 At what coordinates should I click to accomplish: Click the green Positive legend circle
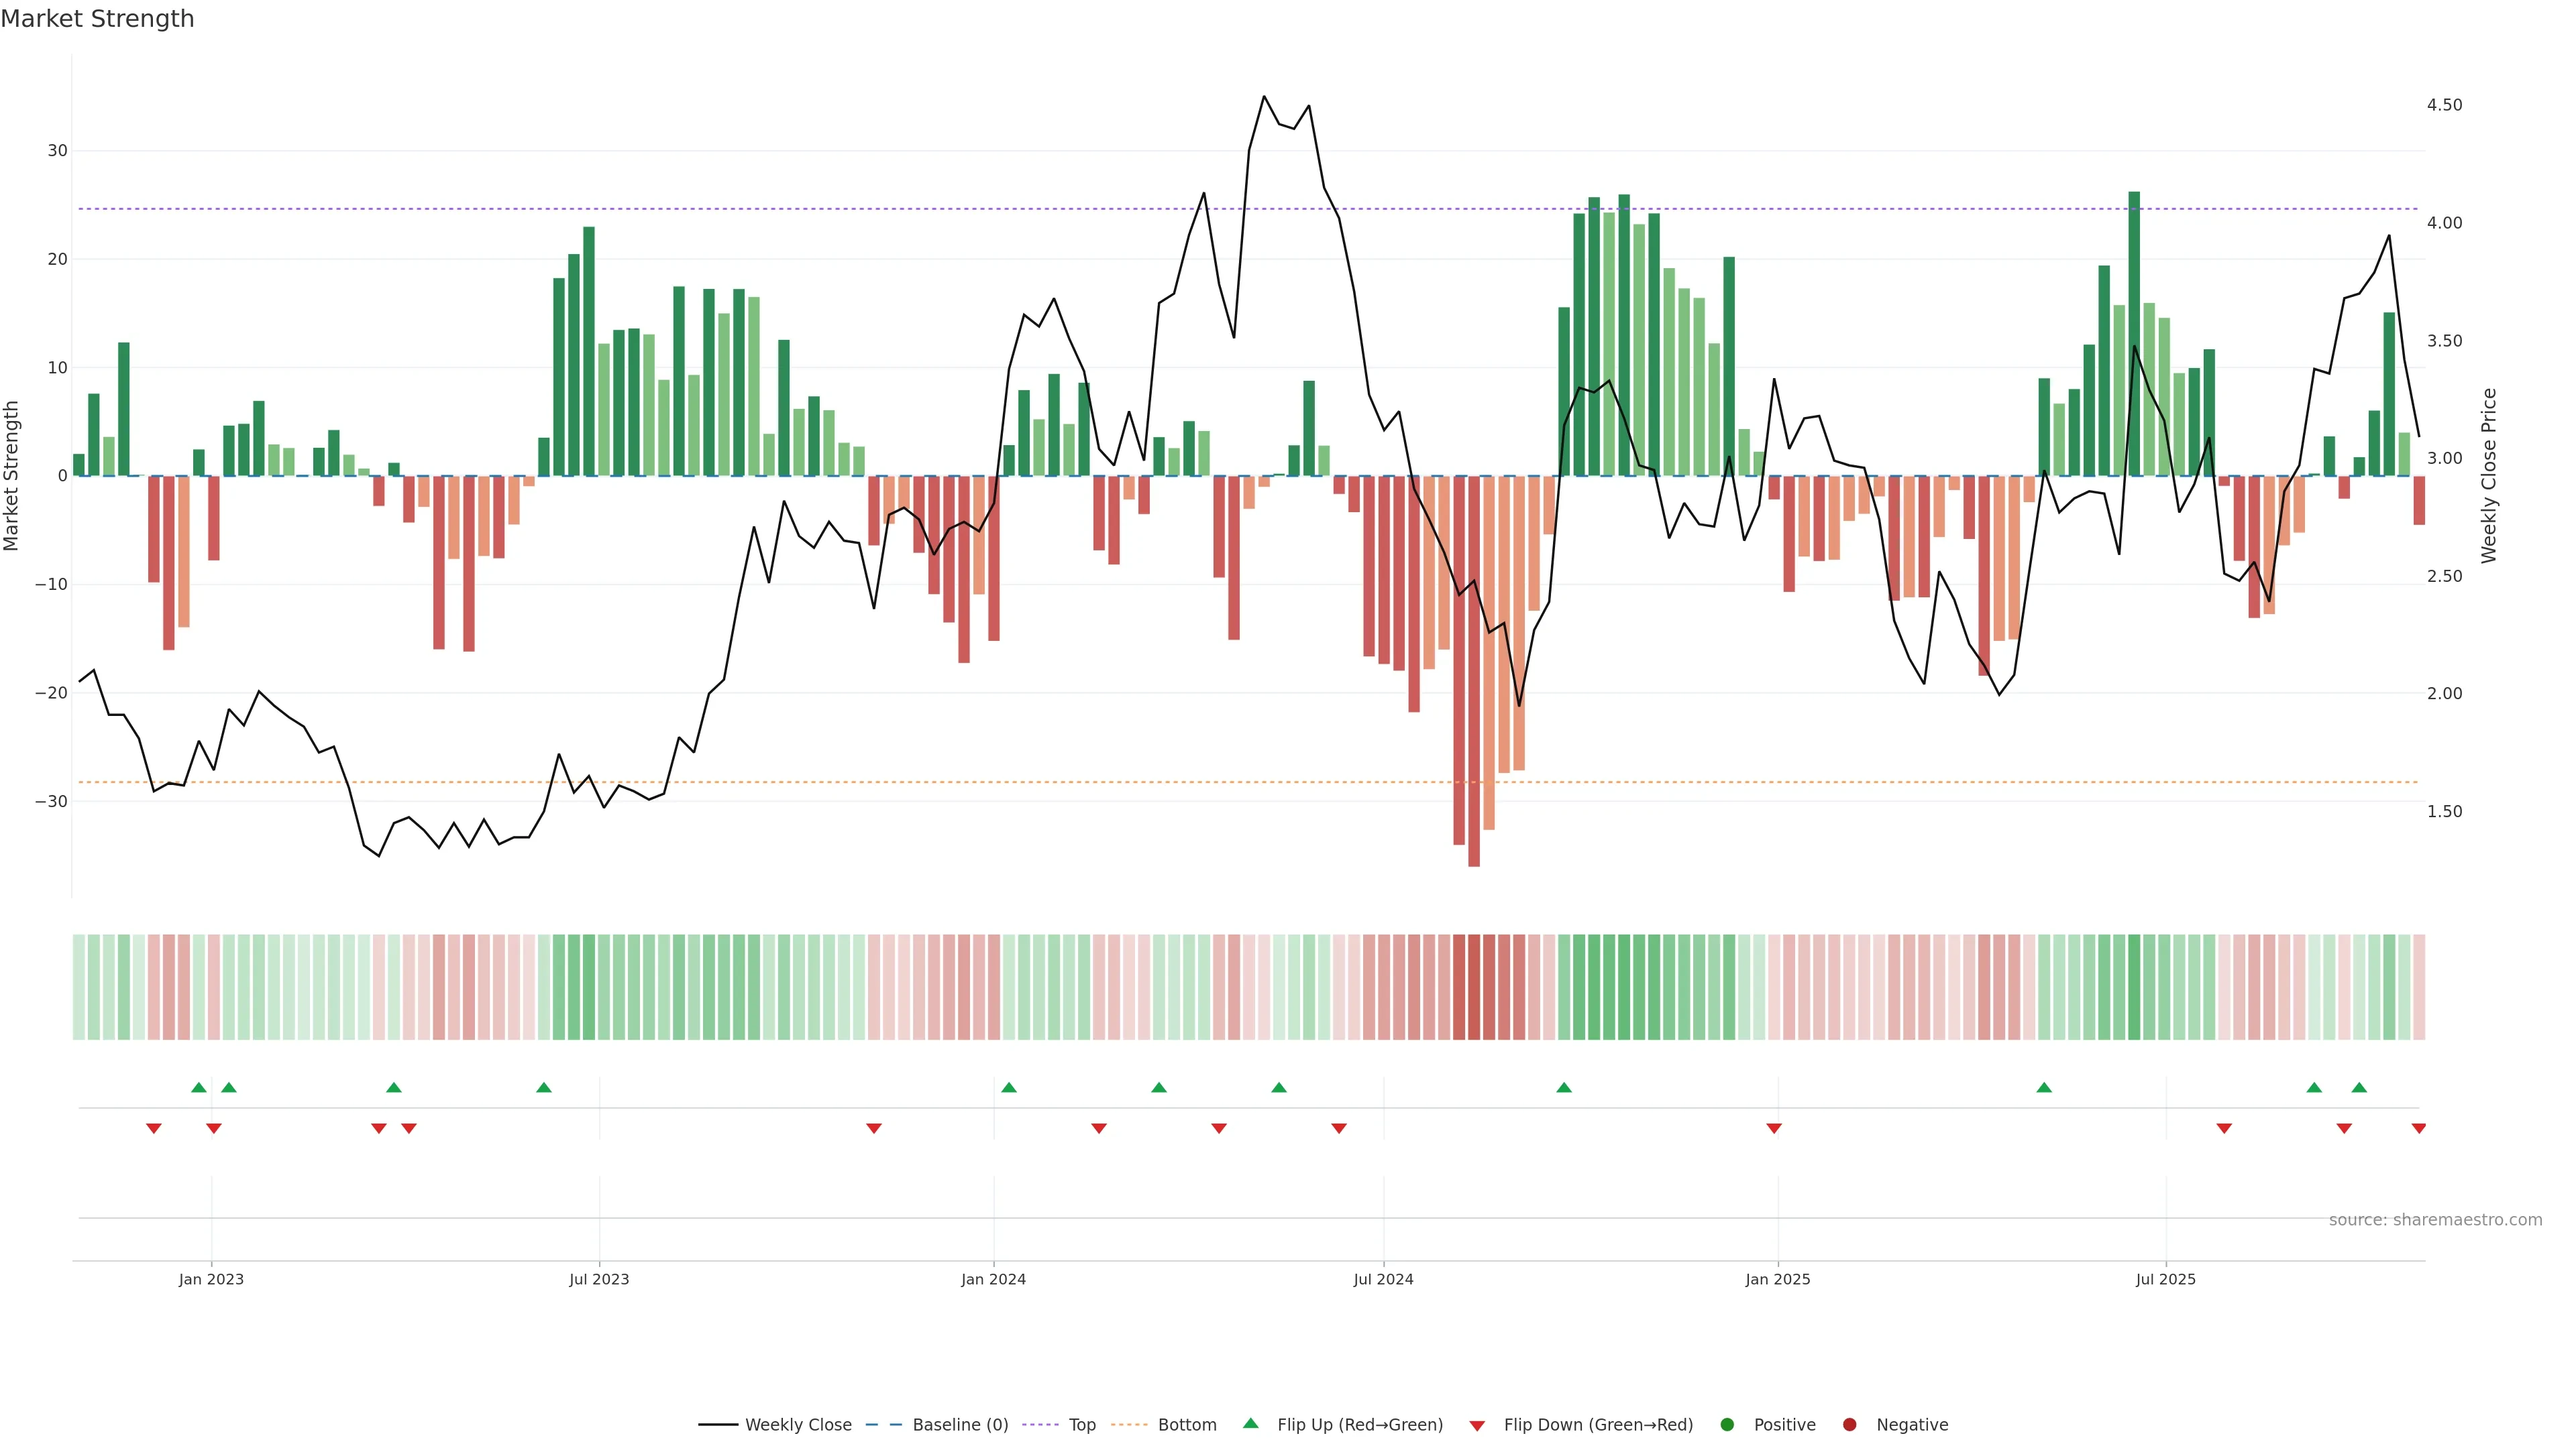[x=1727, y=1424]
